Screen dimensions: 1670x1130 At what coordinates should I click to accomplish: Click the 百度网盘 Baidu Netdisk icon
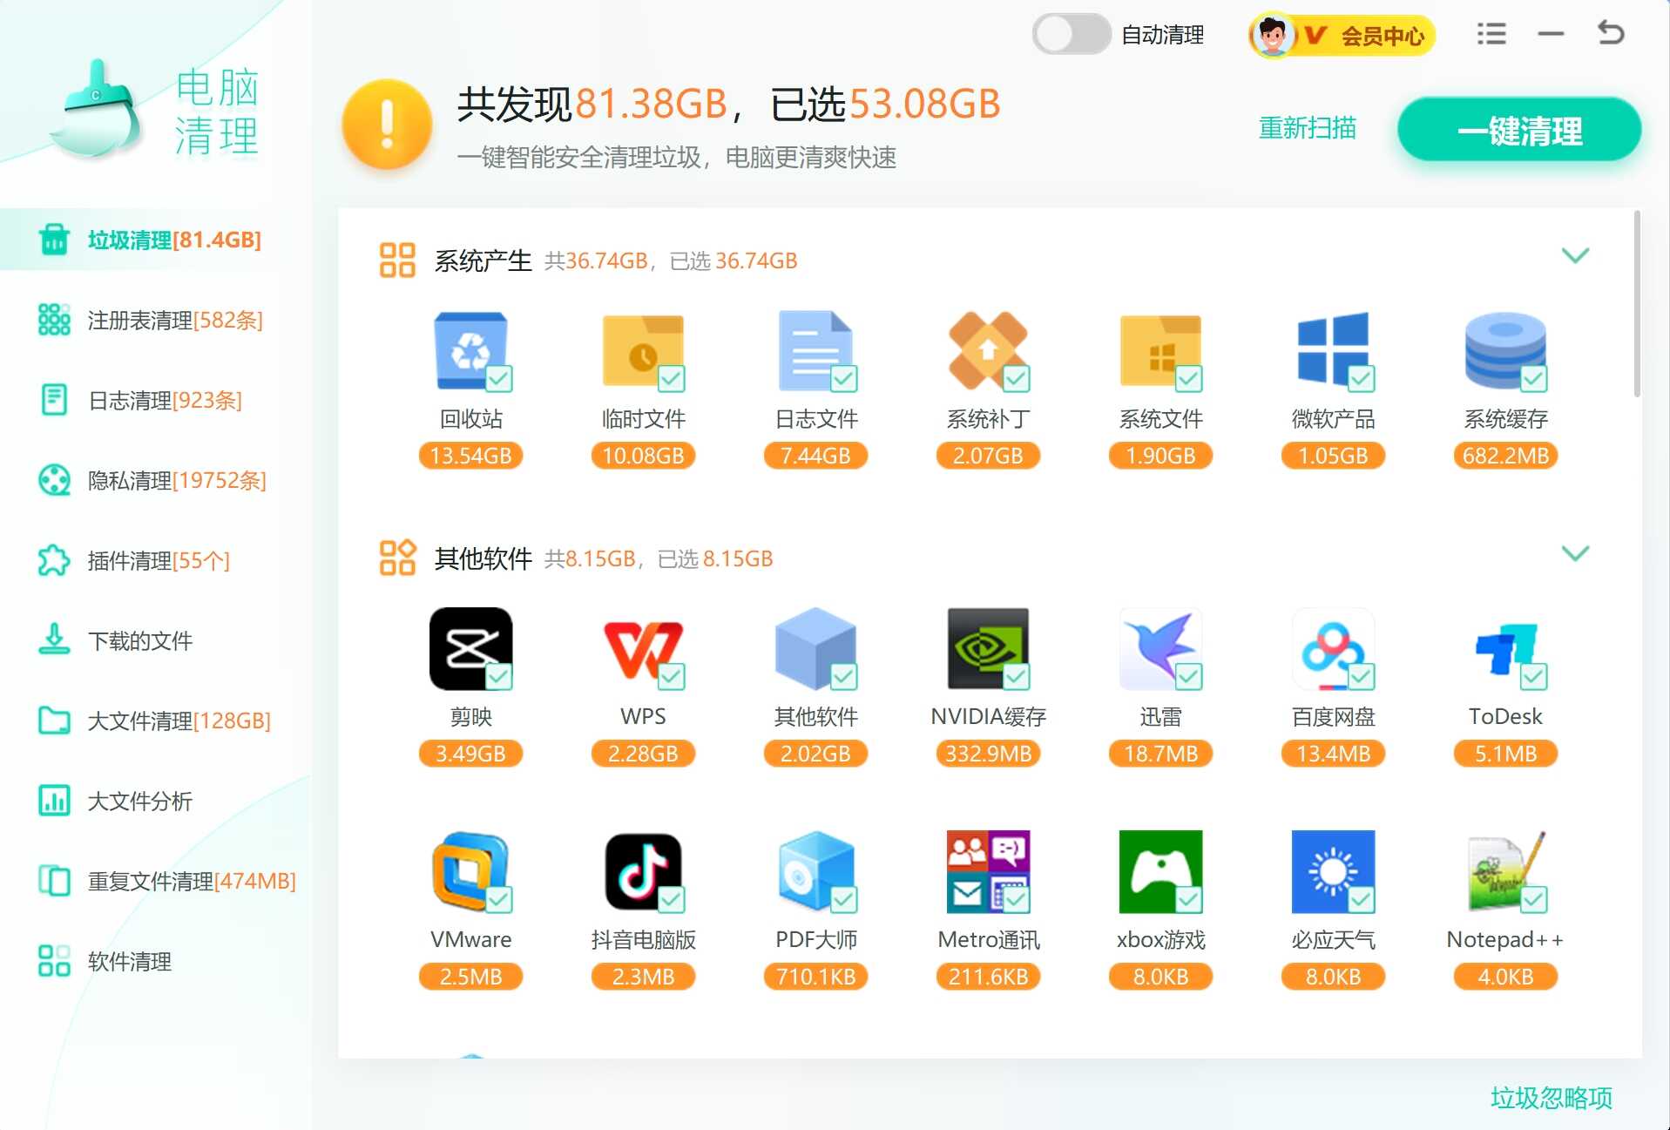coord(1333,648)
